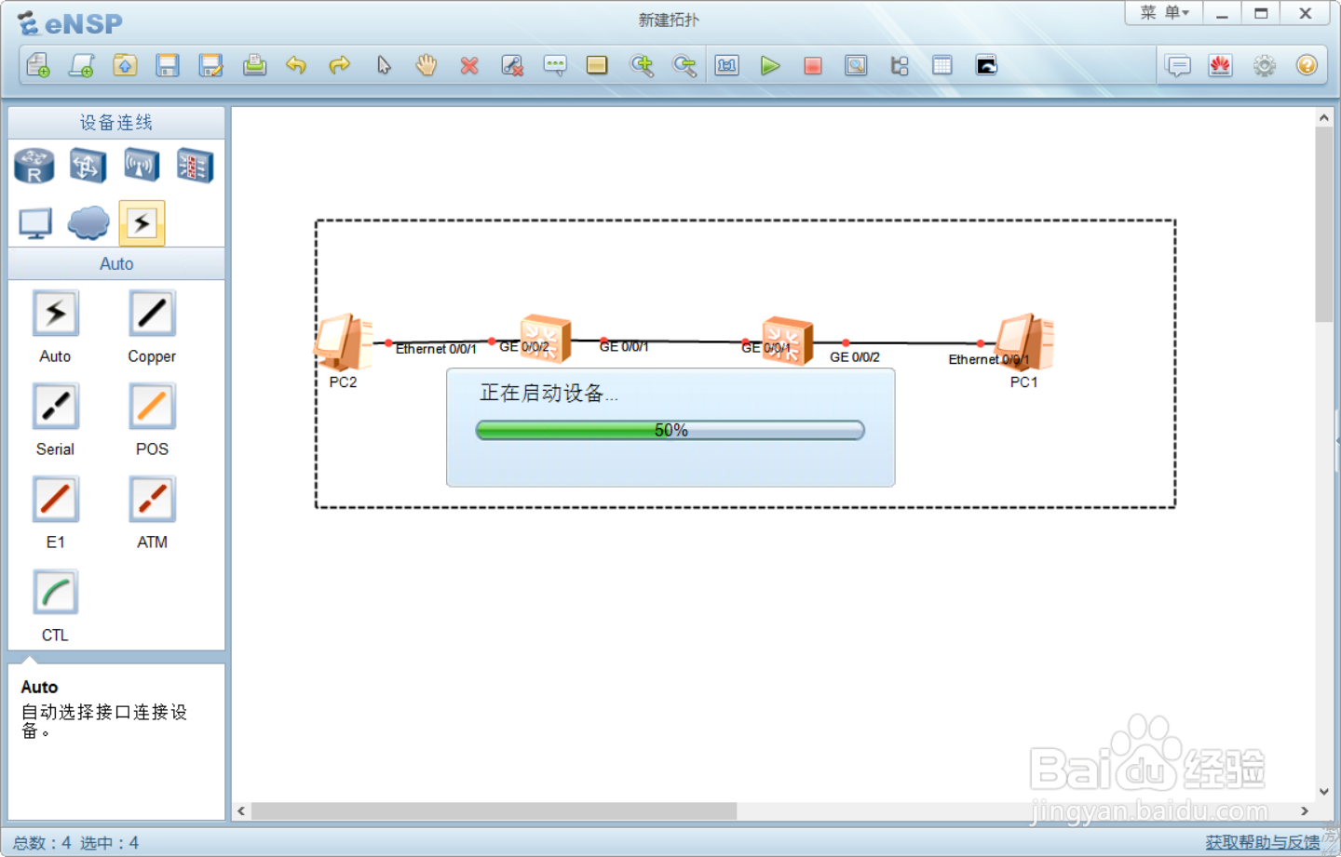Click the left switch near GE 0/0/2
Viewport: 1341px width, 857px height.
pos(546,339)
